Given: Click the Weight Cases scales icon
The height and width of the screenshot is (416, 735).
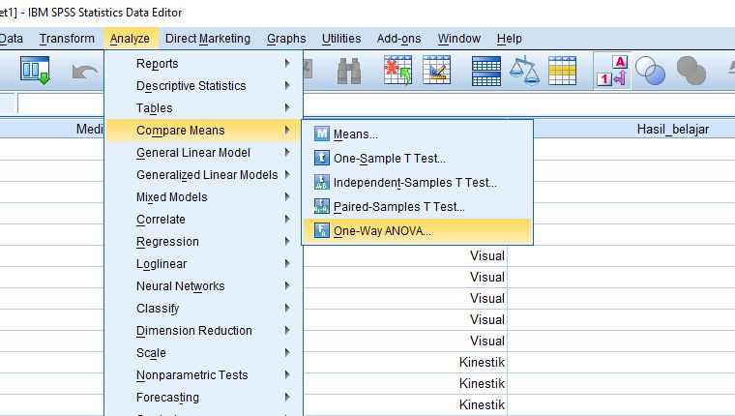Looking at the screenshot, I should click(524, 71).
